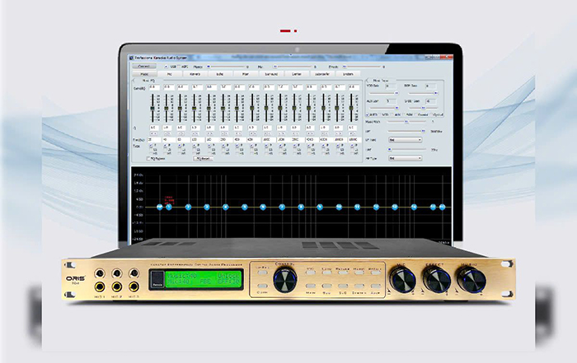Click the gain fader of the first EQ band
Viewport: 577px width, 363px height.
click(152, 108)
